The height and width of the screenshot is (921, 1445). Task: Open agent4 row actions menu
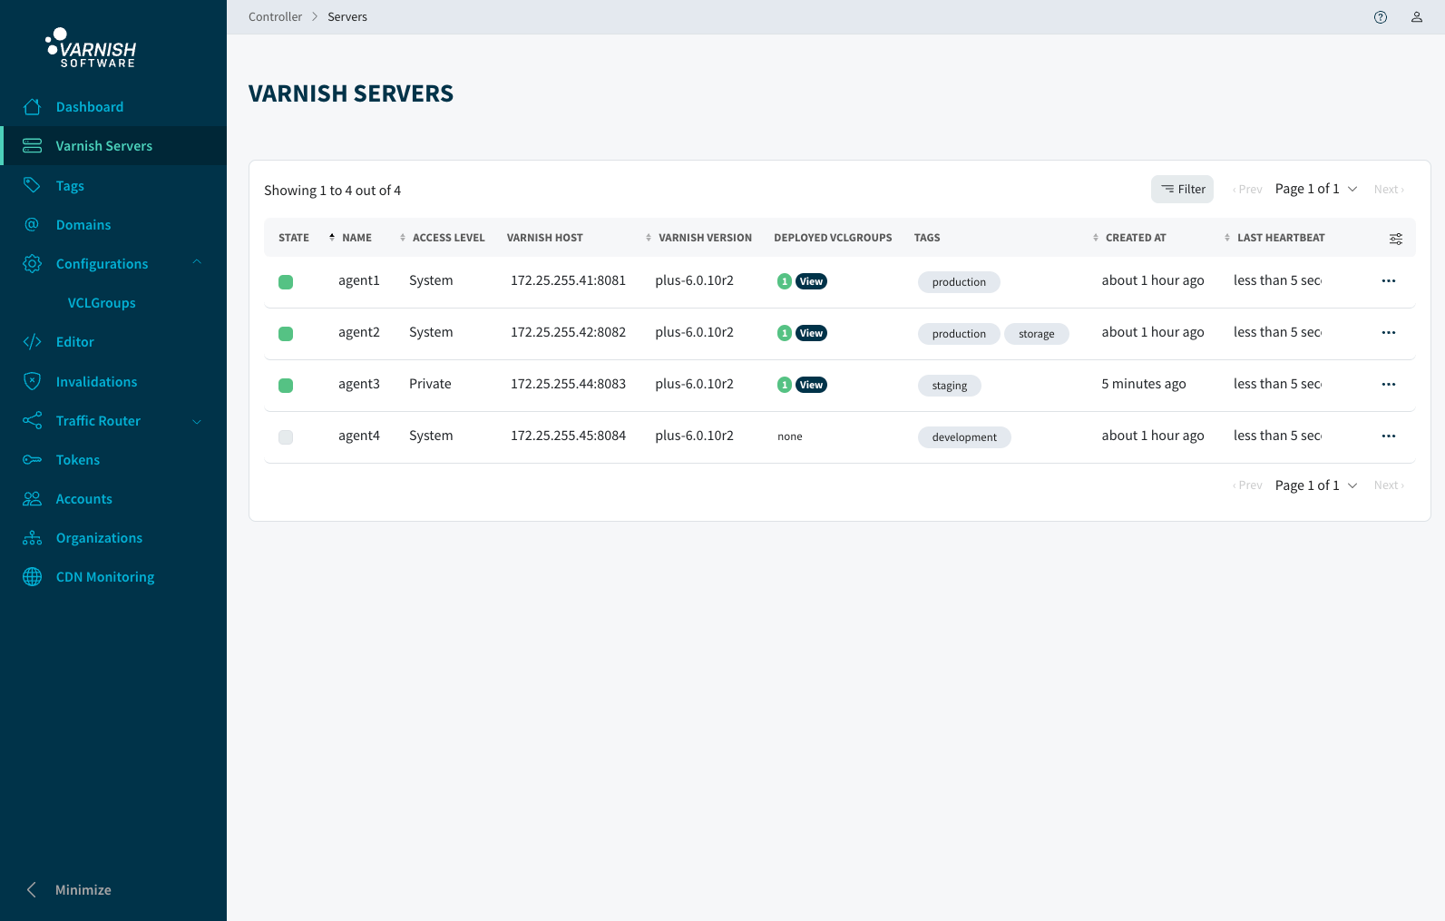point(1389,436)
